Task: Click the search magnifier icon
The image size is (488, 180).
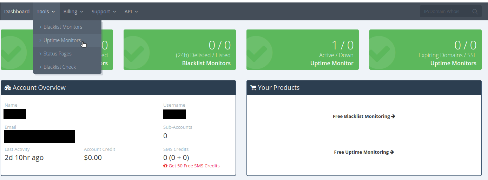Action: pyautogui.click(x=475, y=12)
